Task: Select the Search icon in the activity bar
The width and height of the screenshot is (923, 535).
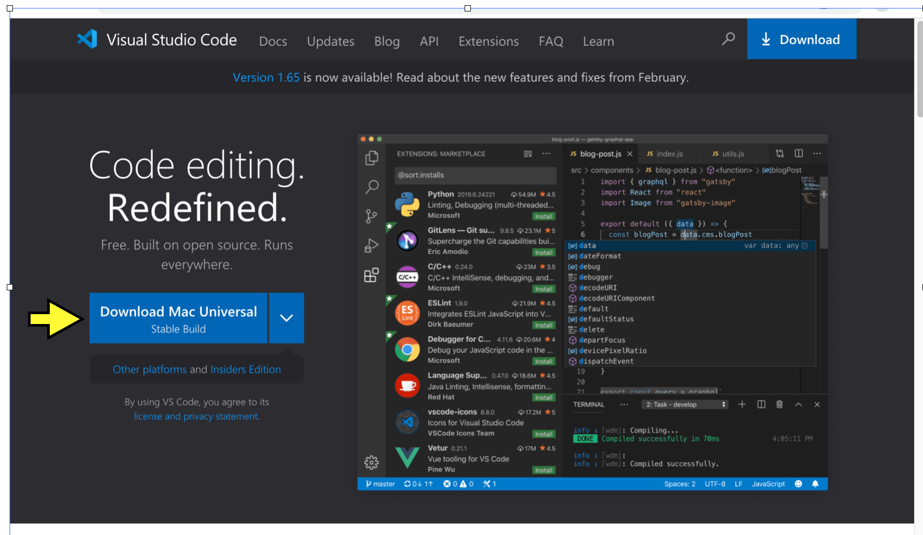Action: (371, 187)
